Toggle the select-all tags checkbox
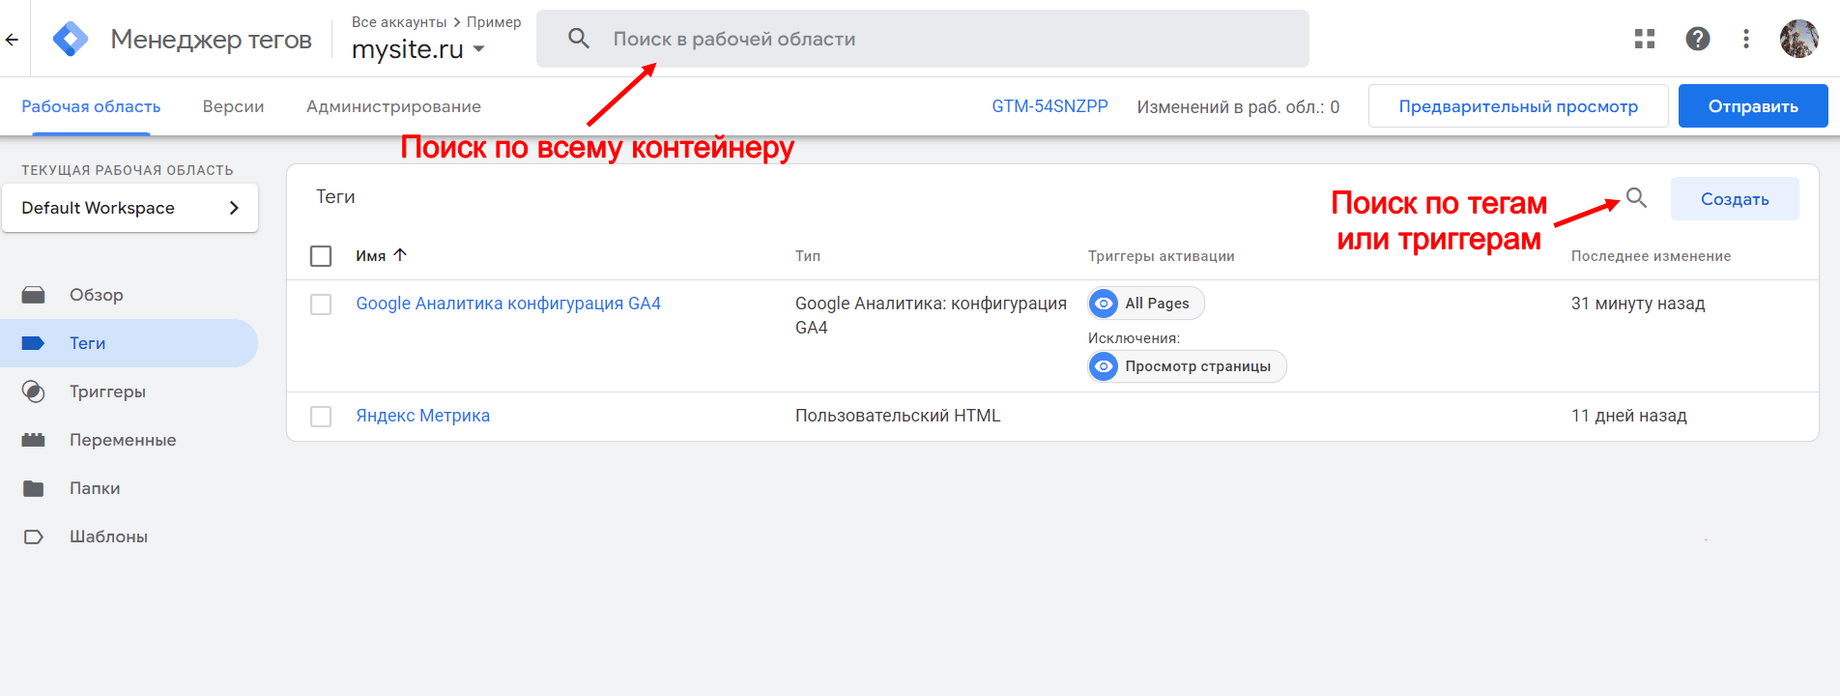Viewport: 1840px width, 696px height. click(x=321, y=256)
